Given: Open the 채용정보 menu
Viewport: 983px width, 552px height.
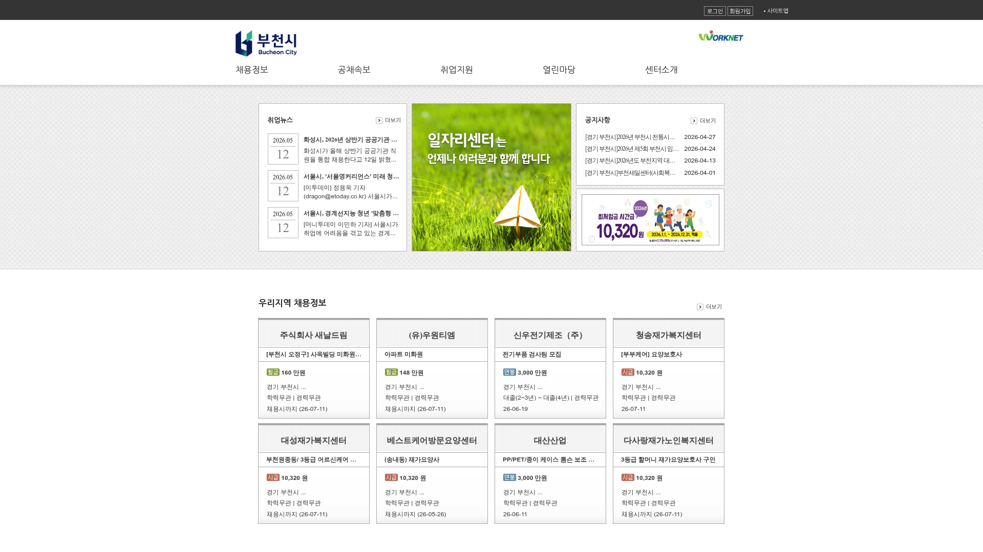Looking at the screenshot, I should pyautogui.click(x=252, y=70).
